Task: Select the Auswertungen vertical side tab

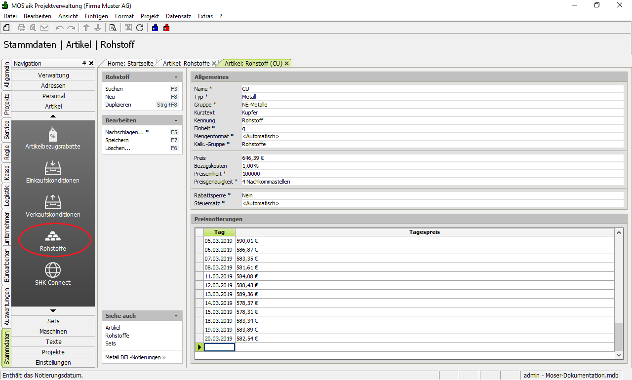Action: click(x=7, y=307)
